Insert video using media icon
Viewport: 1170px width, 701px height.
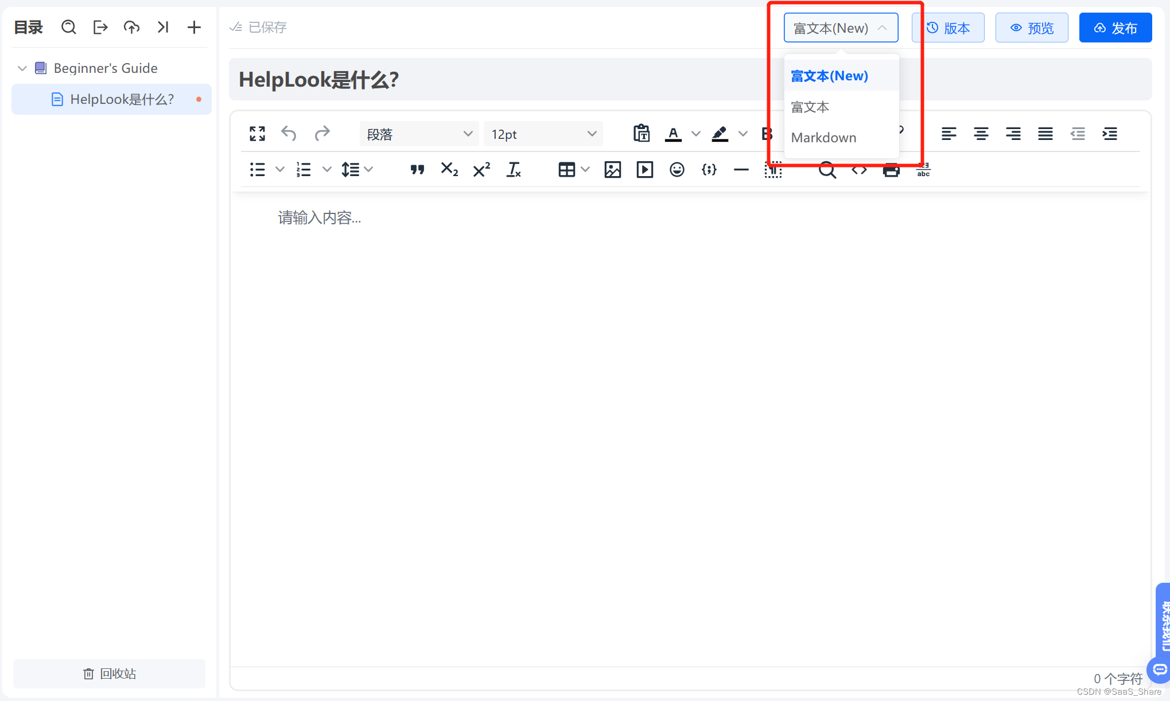(x=644, y=170)
